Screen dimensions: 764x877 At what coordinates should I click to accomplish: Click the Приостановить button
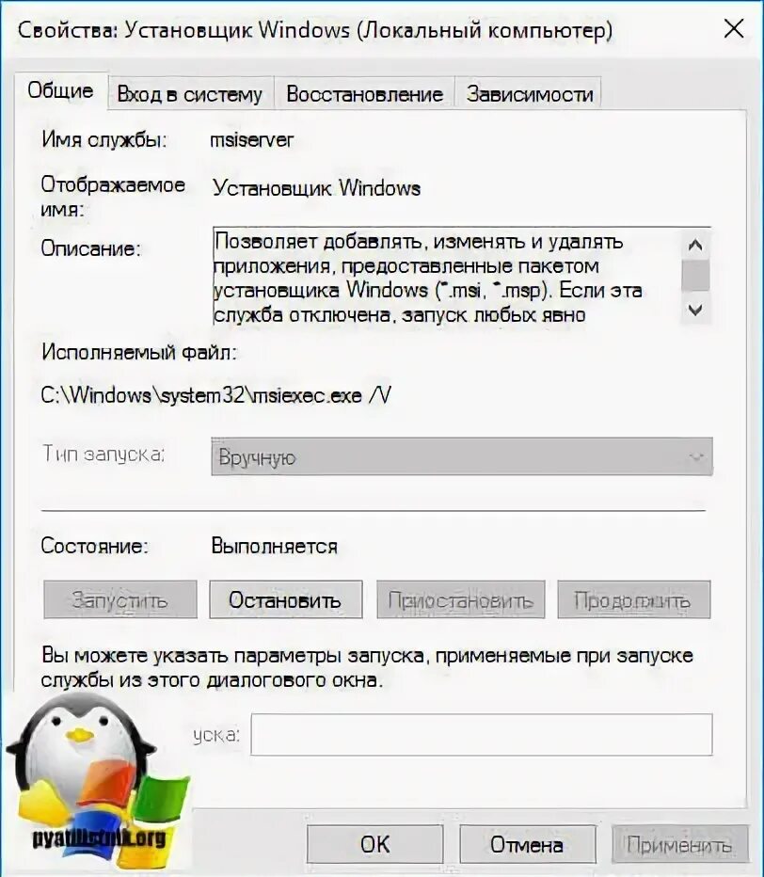(x=460, y=599)
